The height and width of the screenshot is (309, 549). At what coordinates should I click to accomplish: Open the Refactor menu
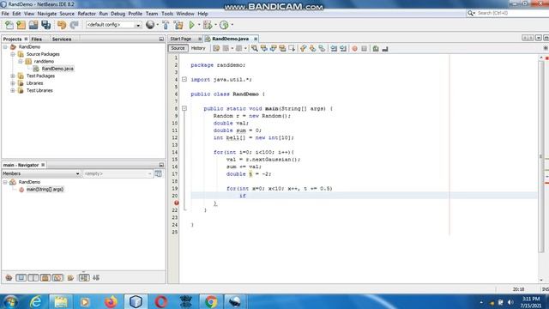pos(87,14)
